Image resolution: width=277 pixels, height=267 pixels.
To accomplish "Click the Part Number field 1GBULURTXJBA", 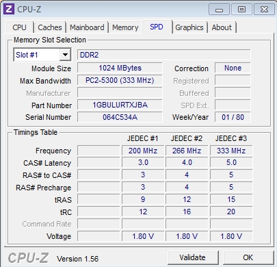I will 120,105.
